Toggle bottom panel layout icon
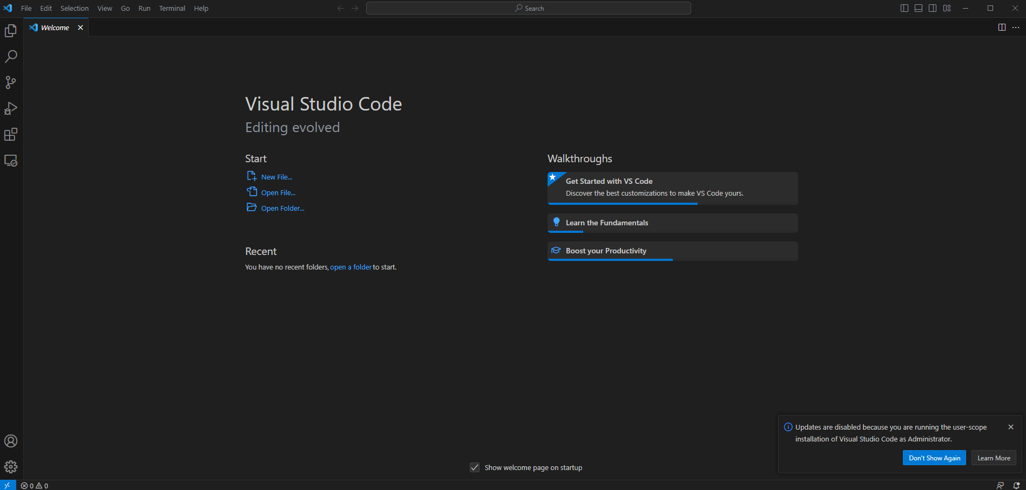1026x490 pixels. click(x=919, y=8)
